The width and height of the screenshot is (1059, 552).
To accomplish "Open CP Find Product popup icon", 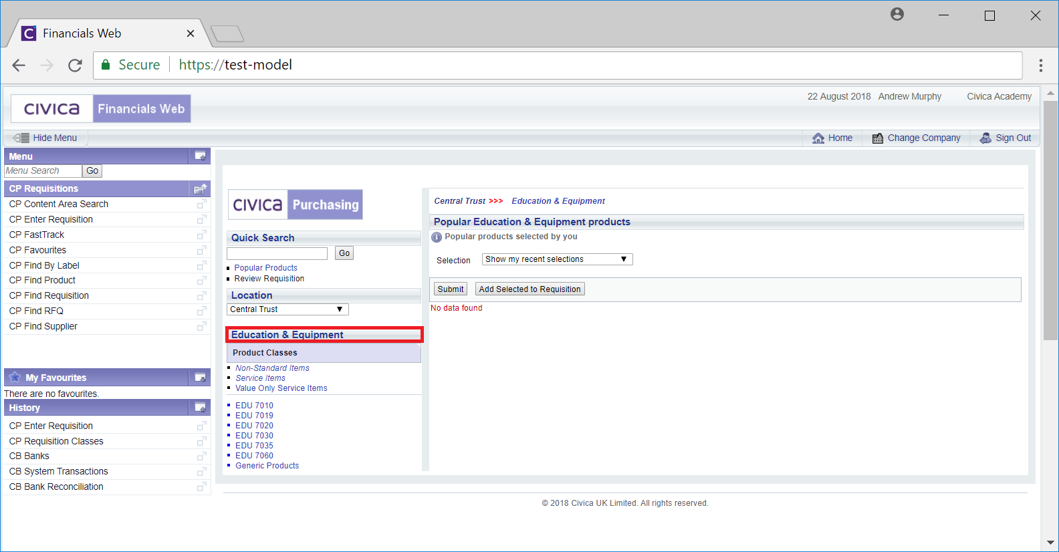I will point(201,280).
